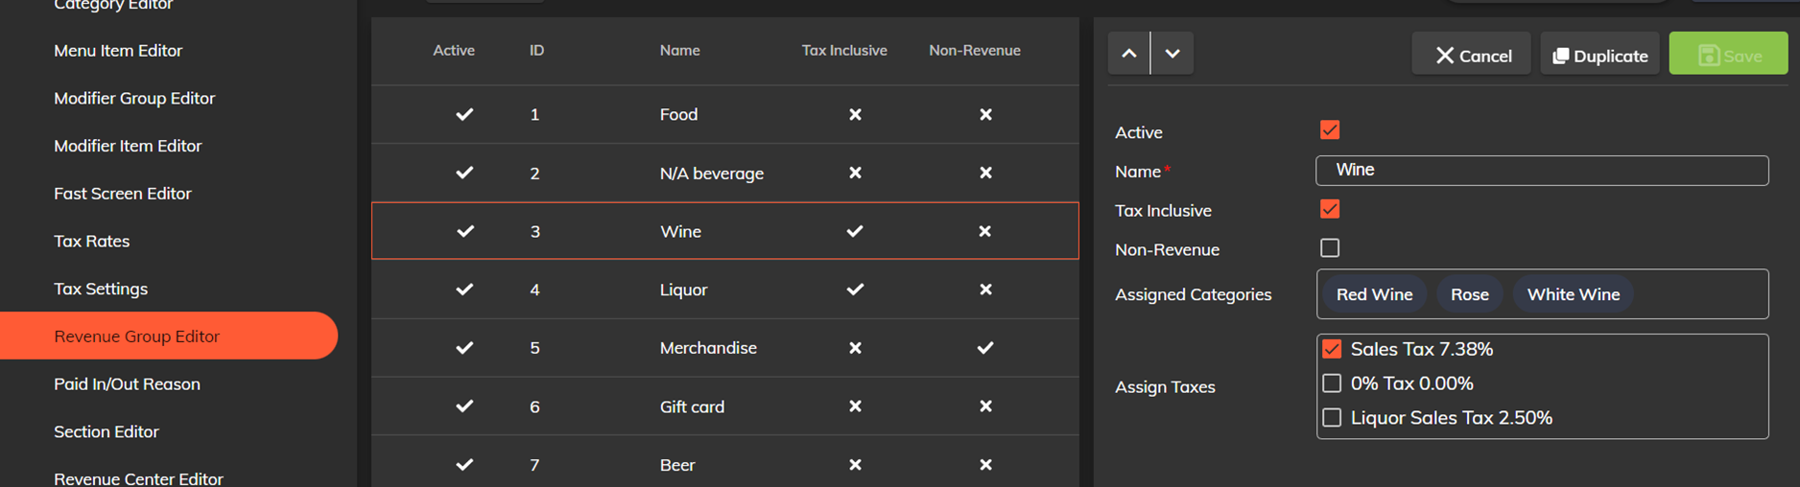
Task: Check the Liquor Sales Tax 2.50% option
Action: (1332, 418)
